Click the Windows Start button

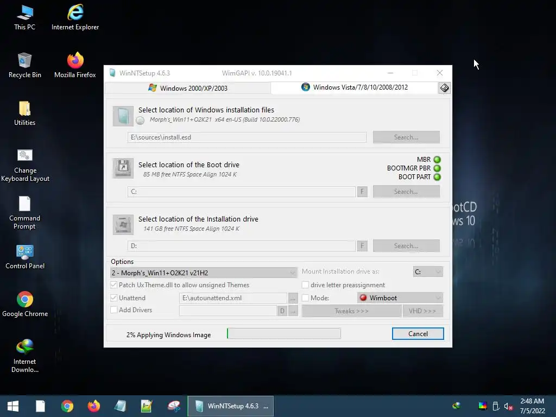click(x=13, y=406)
